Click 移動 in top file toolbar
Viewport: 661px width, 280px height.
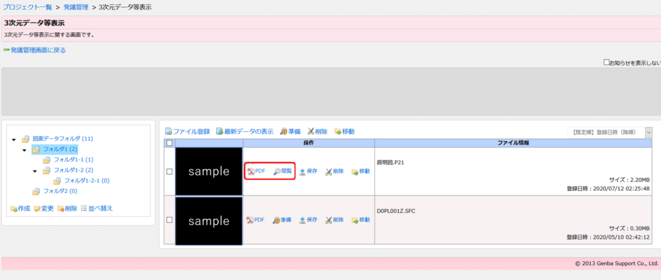(344, 132)
